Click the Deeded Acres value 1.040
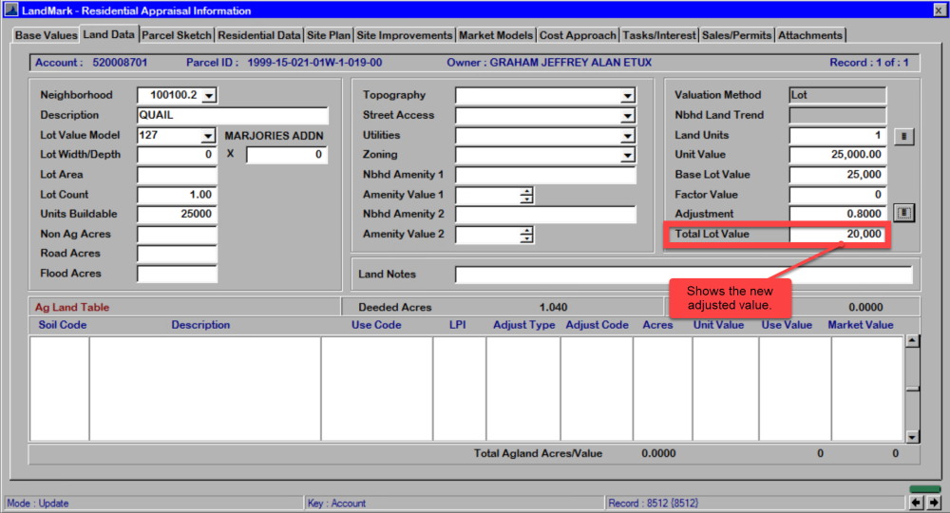Image resolution: width=950 pixels, height=513 pixels. tap(553, 307)
